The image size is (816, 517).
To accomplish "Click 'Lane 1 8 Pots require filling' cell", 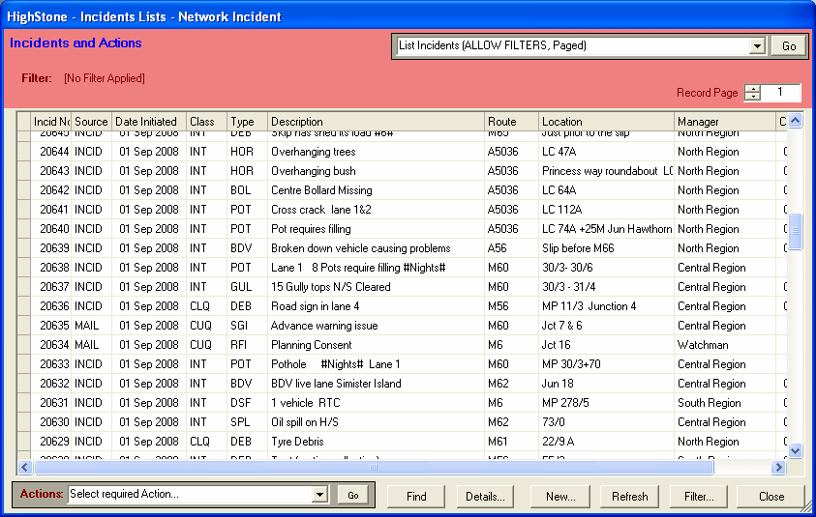I will 376,268.
